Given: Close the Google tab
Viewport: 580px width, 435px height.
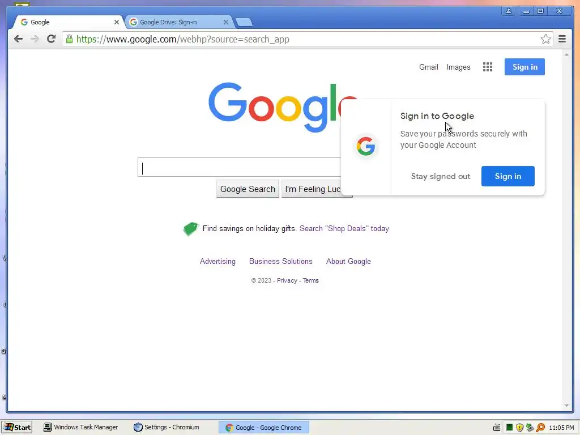Looking at the screenshot, I should 117,22.
